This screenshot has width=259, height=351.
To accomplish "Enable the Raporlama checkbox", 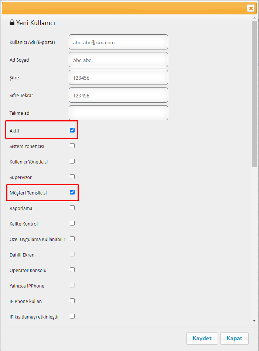I will pos(72,208).
